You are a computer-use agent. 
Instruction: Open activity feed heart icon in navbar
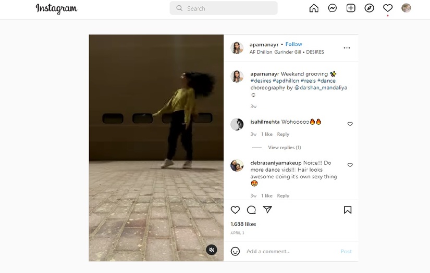click(387, 8)
